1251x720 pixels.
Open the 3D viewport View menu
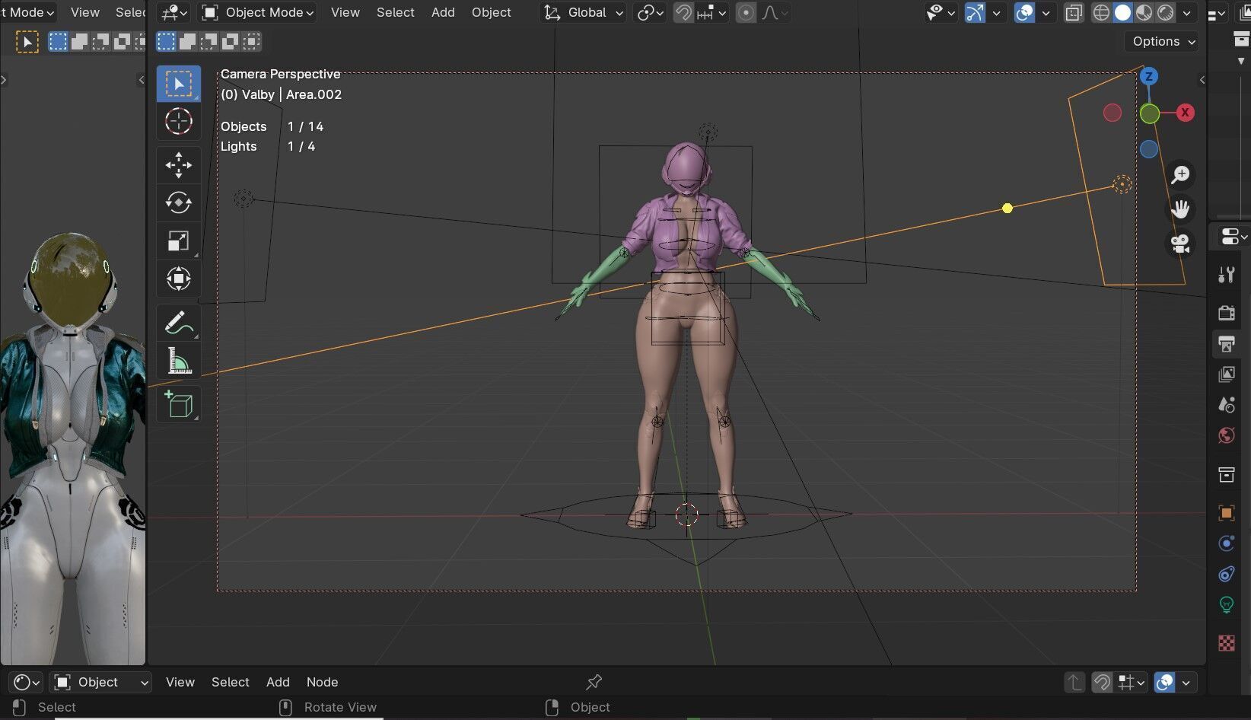click(345, 13)
